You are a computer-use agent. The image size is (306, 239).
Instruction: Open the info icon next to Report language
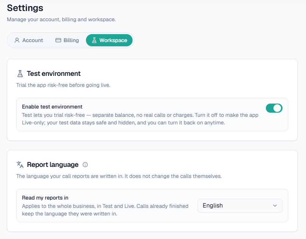click(85, 165)
